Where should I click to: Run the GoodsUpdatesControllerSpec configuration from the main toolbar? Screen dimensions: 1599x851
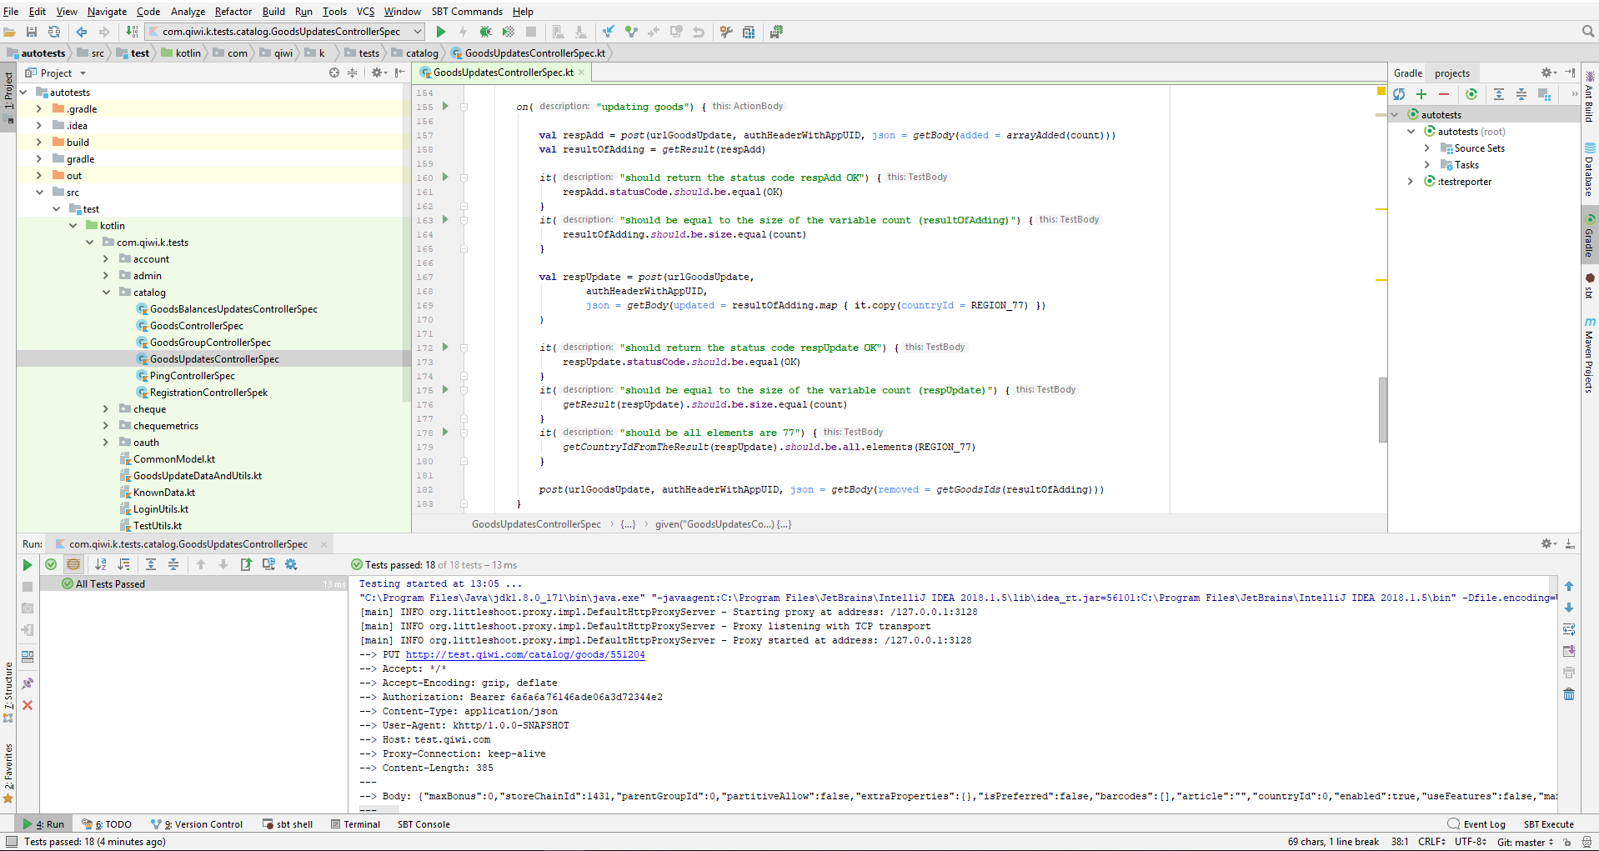(441, 32)
